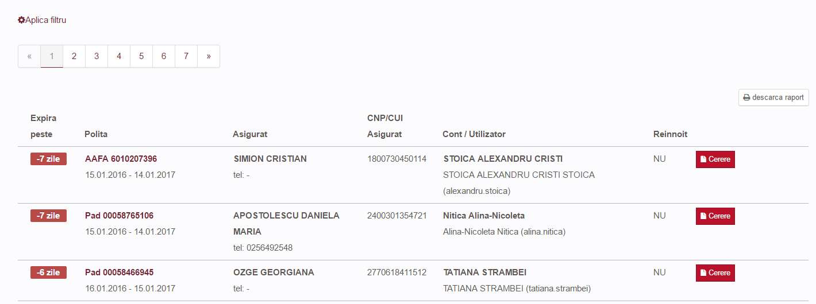Click the gear icon beside Aplica filtru
Screen dimensions: 816x304
click(21, 20)
